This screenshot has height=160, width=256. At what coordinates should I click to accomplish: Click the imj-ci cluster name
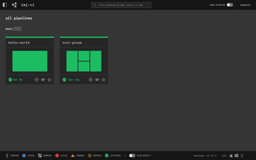(x=28, y=5)
